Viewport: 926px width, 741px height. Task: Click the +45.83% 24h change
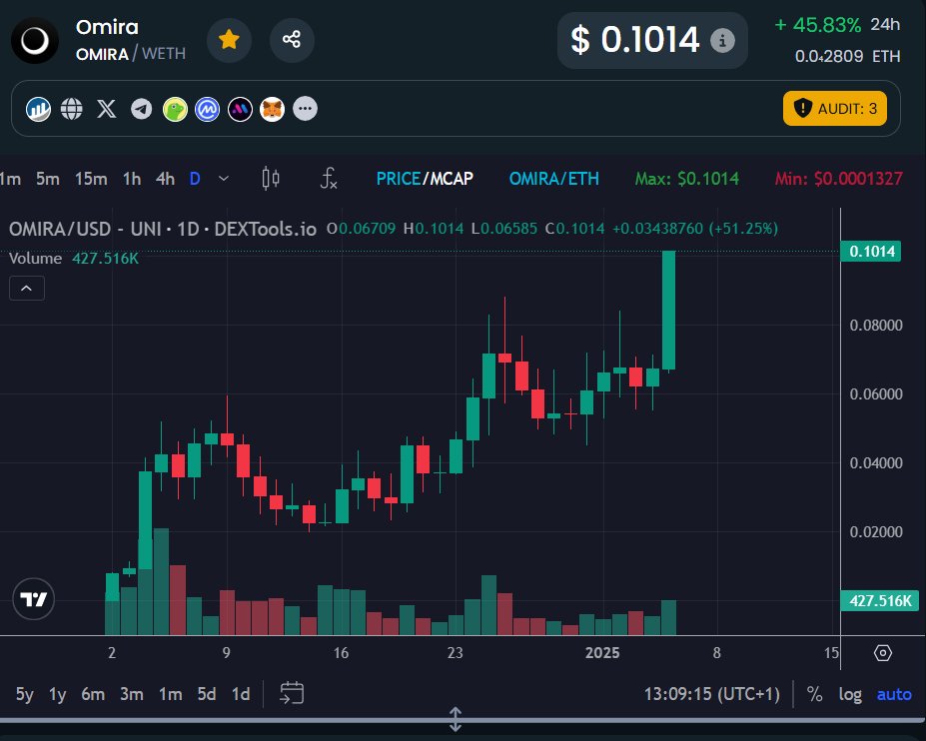click(818, 25)
